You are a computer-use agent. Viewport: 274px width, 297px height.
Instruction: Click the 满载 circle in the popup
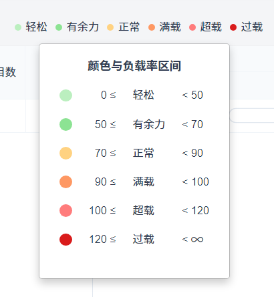[x=65, y=182]
